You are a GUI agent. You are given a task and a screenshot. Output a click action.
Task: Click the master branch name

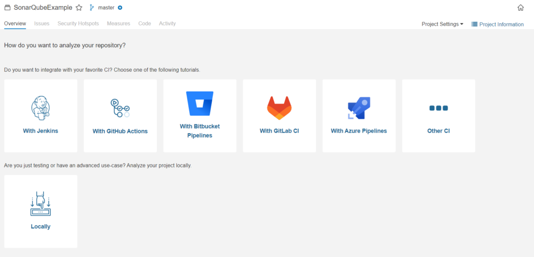coord(106,7)
